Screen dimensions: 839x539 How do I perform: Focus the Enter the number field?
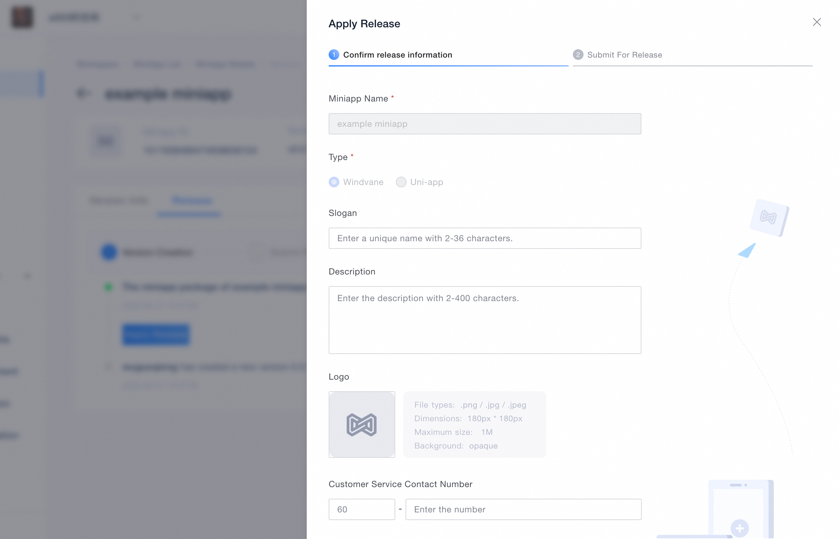(523, 509)
